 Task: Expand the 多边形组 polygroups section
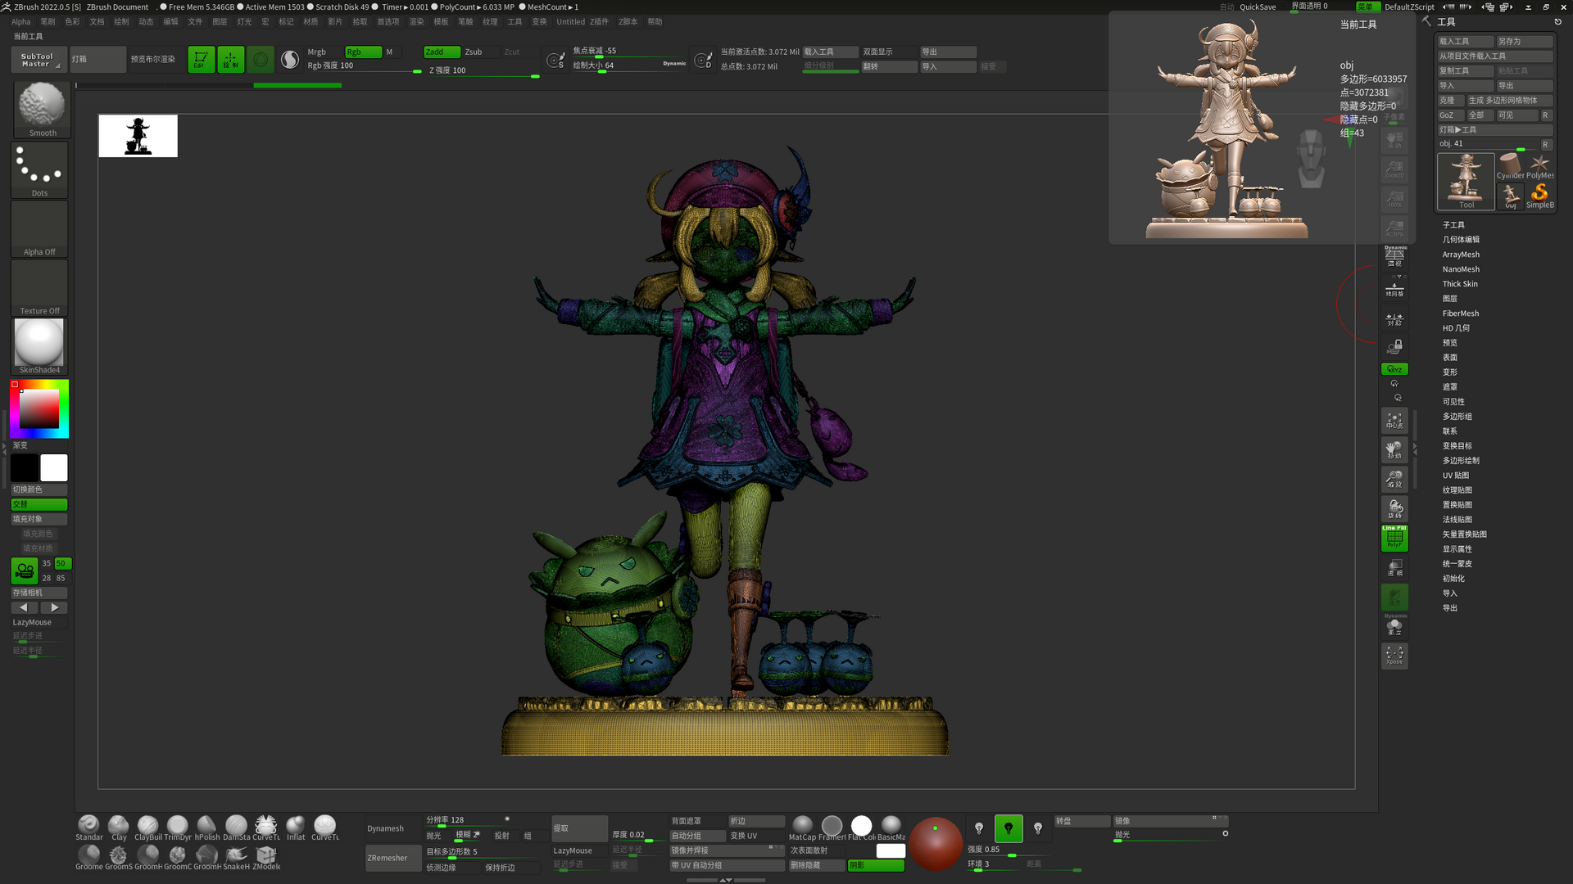(x=1457, y=417)
